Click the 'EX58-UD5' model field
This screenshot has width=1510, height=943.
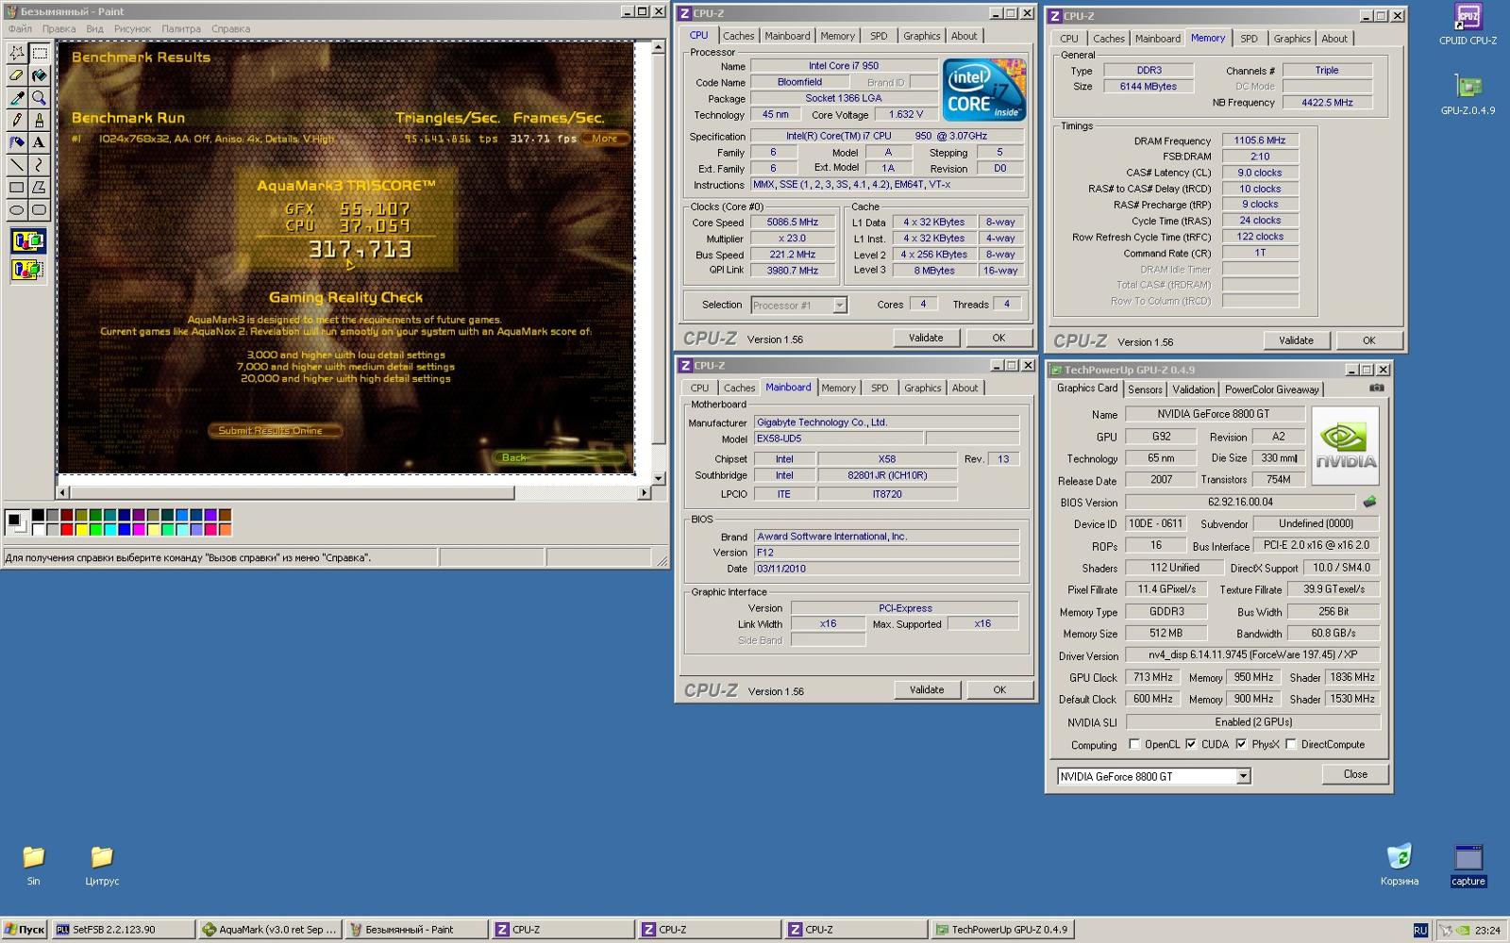tap(839, 438)
